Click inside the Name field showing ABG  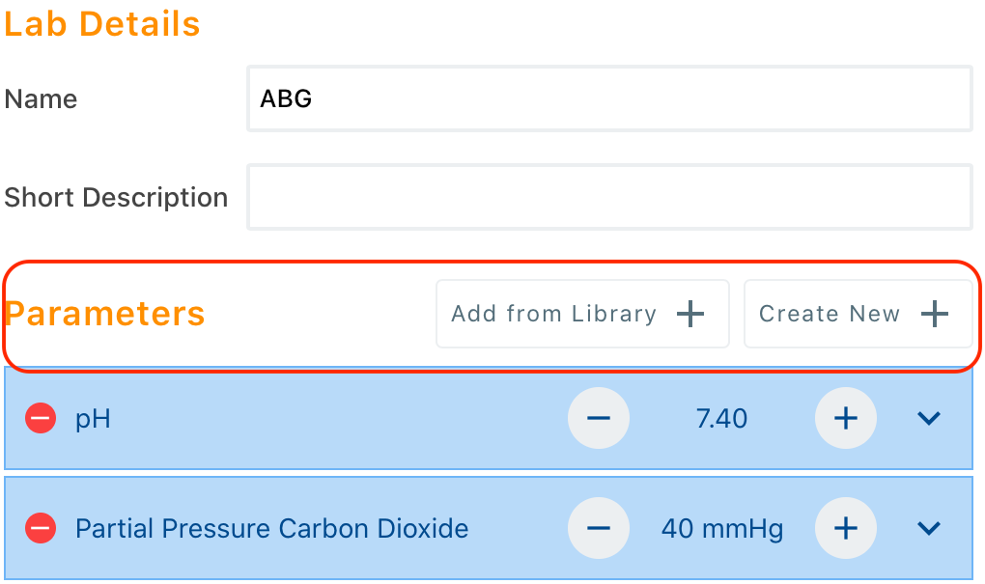[609, 97]
